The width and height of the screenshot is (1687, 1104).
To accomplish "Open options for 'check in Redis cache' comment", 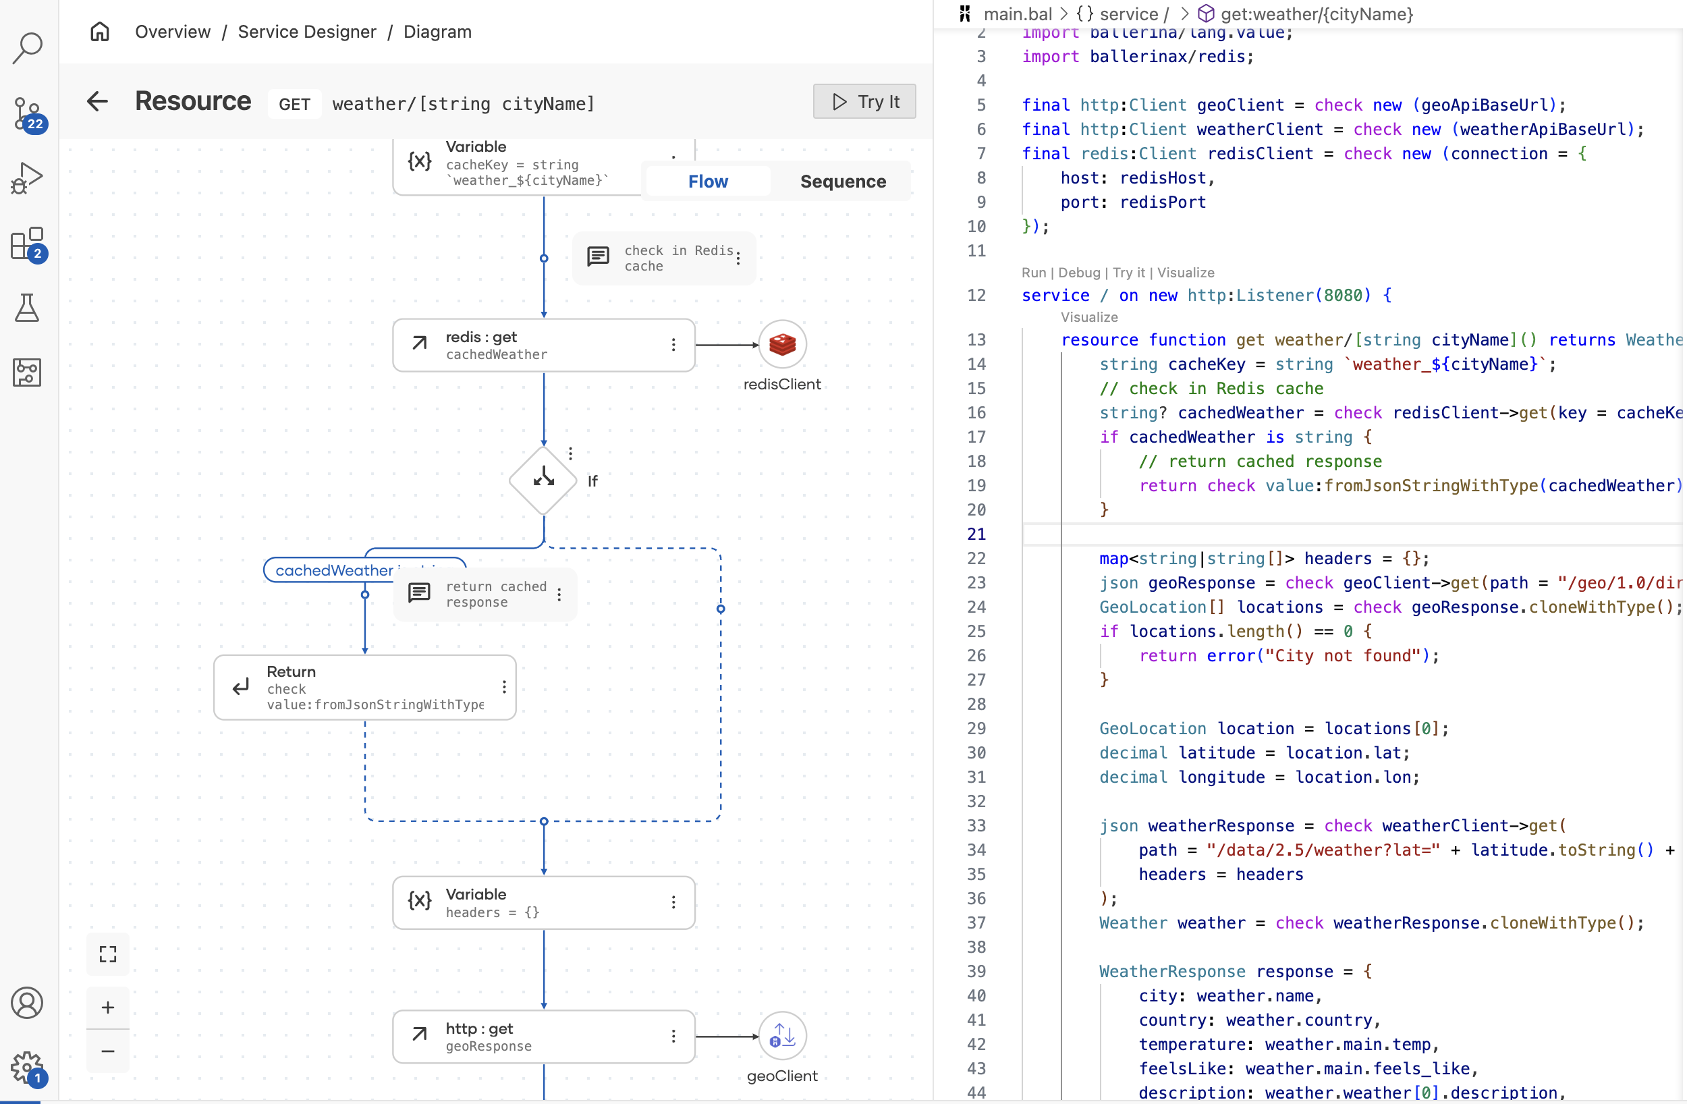I will [x=738, y=258].
